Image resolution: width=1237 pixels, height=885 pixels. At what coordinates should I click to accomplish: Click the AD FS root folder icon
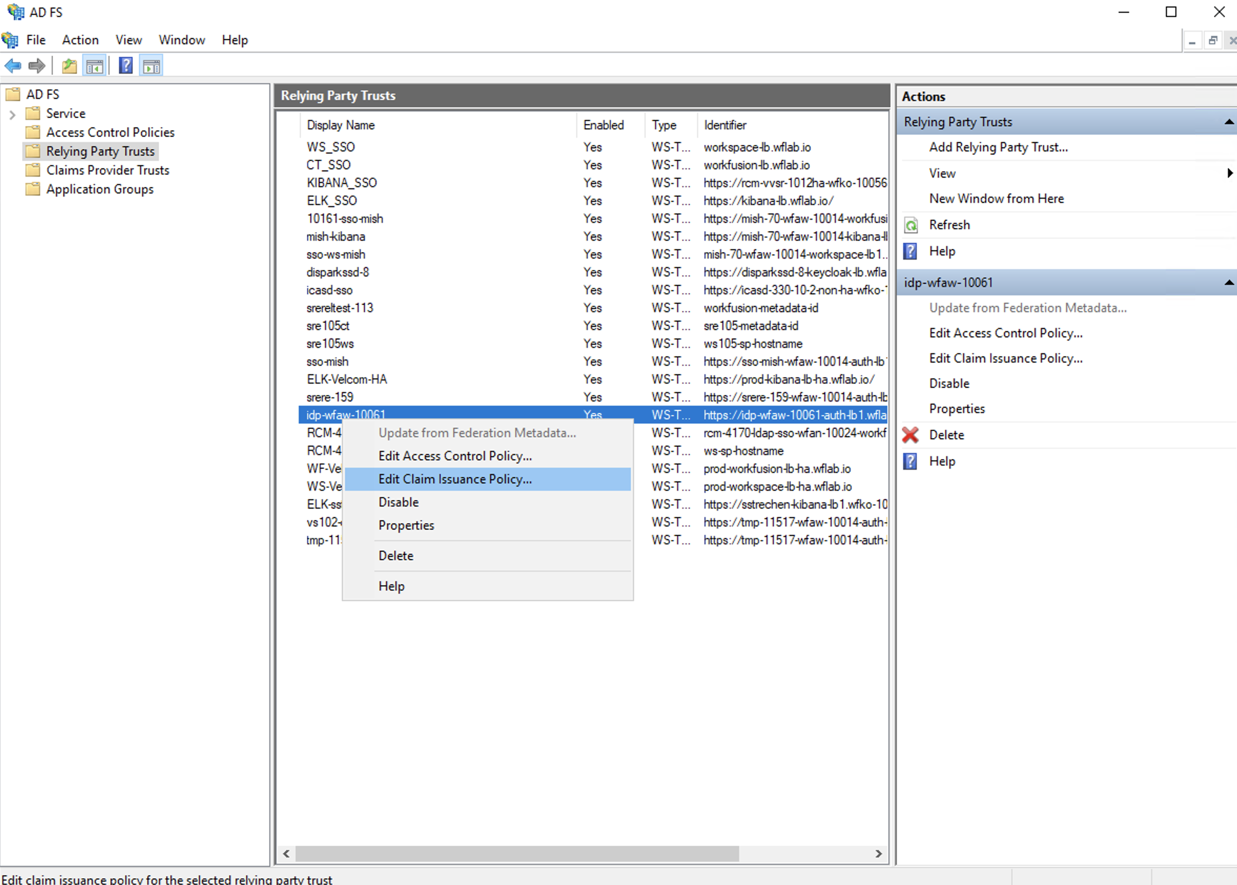13,94
